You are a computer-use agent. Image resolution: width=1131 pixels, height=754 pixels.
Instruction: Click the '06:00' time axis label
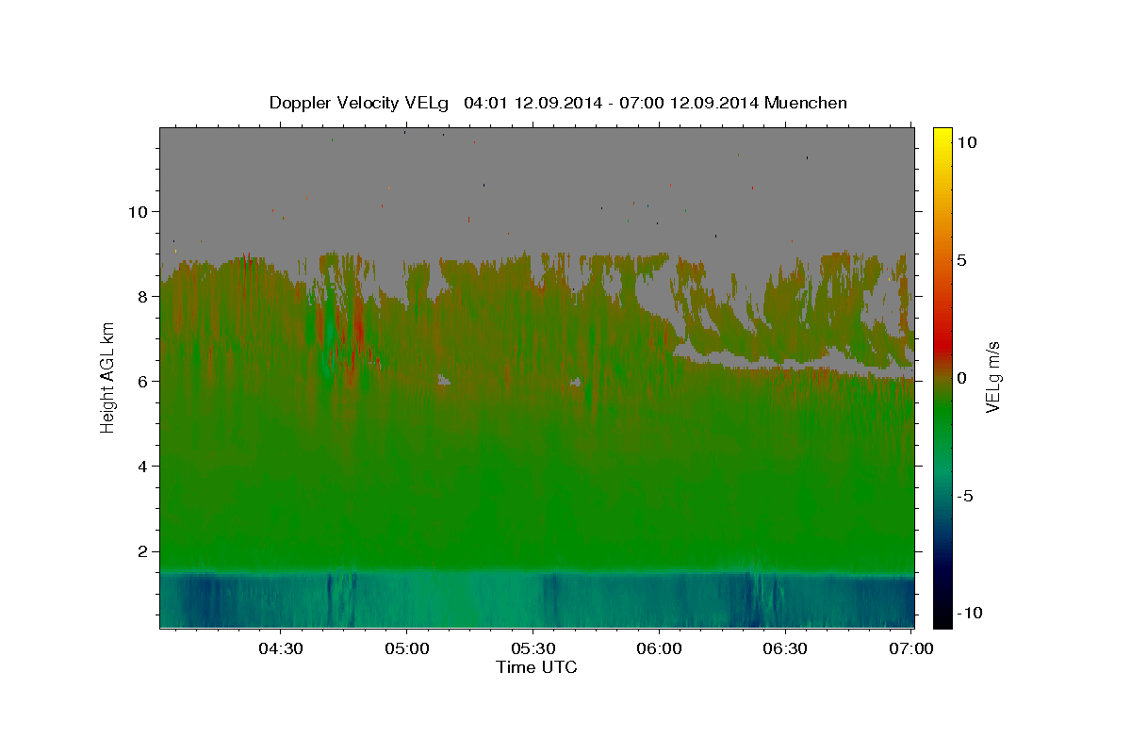(x=660, y=648)
